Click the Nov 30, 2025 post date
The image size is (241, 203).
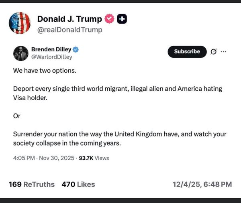(x=57, y=158)
